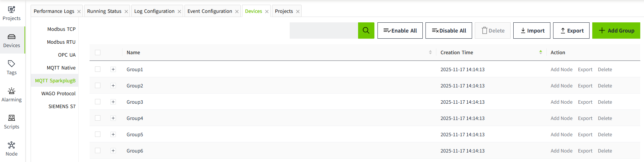The height and width of the screenshot is (162, 644).
Task: Toggle the select-all header checkbox
Action: click(98, 53)
